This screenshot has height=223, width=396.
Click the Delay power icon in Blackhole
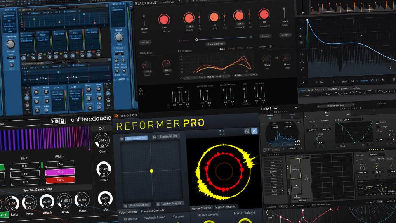click(270, 47)
